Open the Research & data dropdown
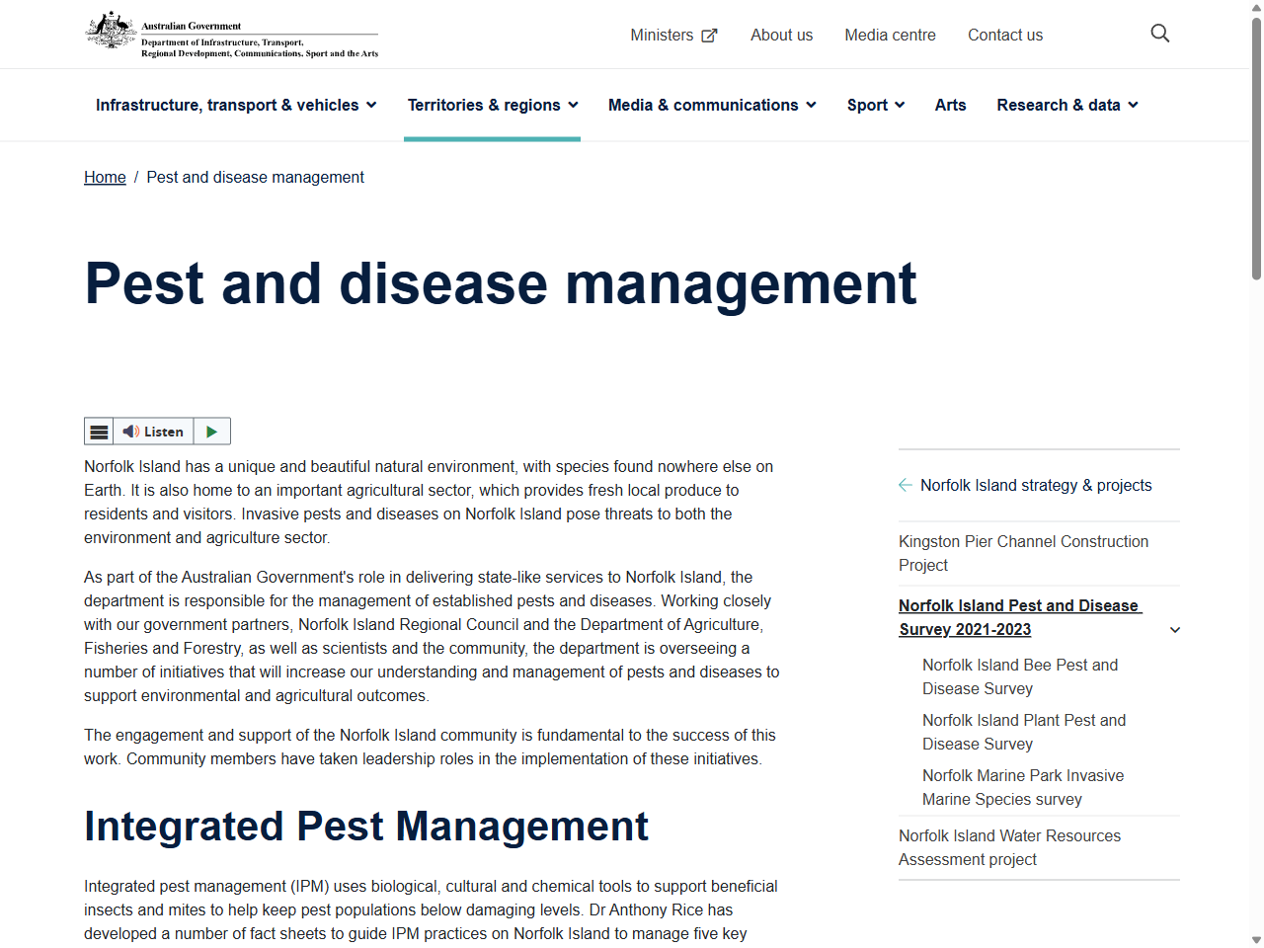 pyautogui.click(x=1067, y=105)
